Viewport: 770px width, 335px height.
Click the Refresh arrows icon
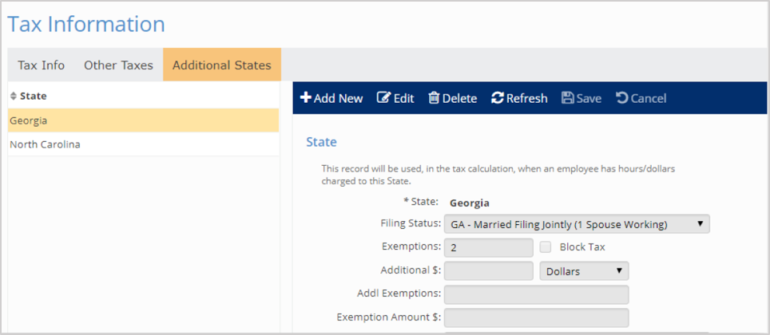pos(497,98)
